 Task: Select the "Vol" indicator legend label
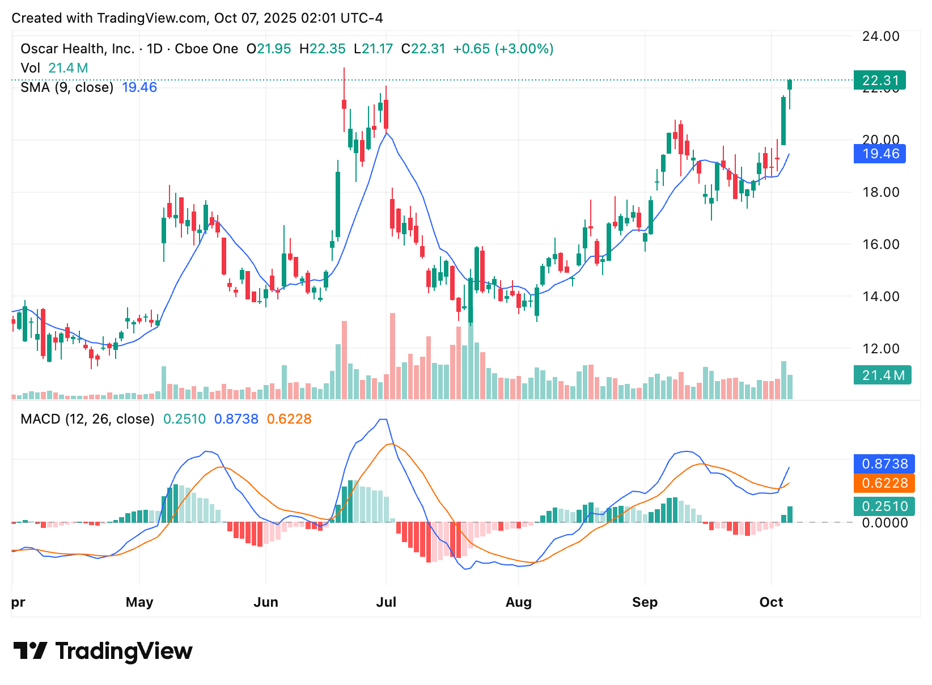click(x=30, y=68)
